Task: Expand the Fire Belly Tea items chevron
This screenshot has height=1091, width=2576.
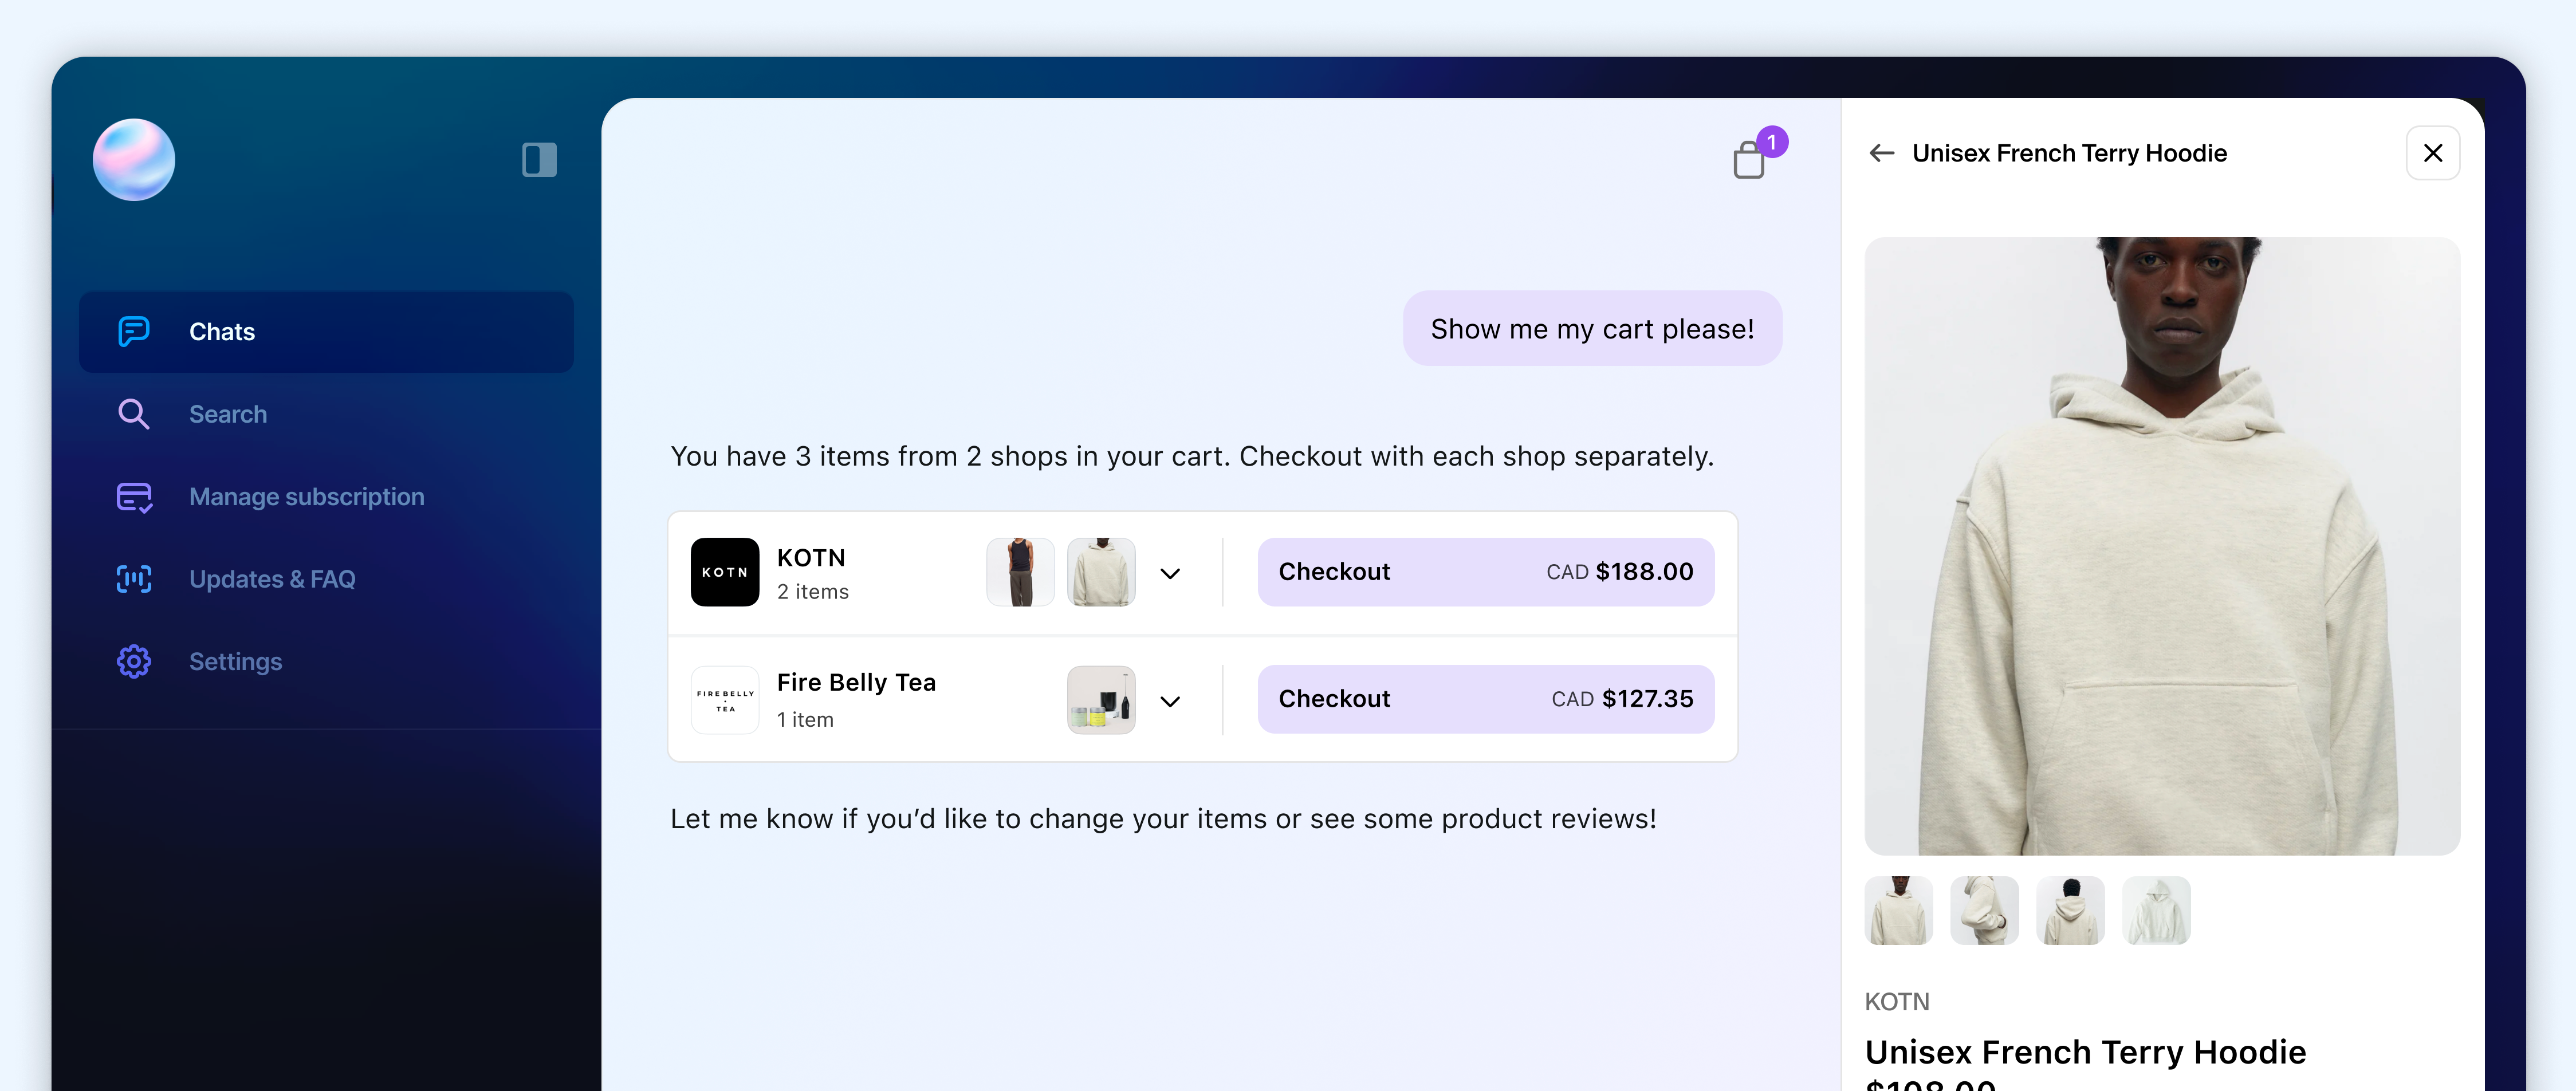Action: tap(1170, 701)
